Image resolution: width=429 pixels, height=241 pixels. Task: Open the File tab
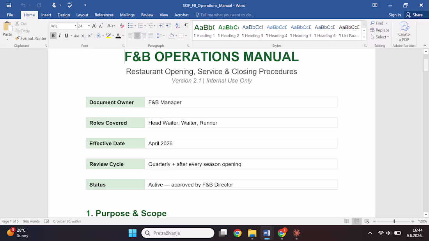point(10,15)
